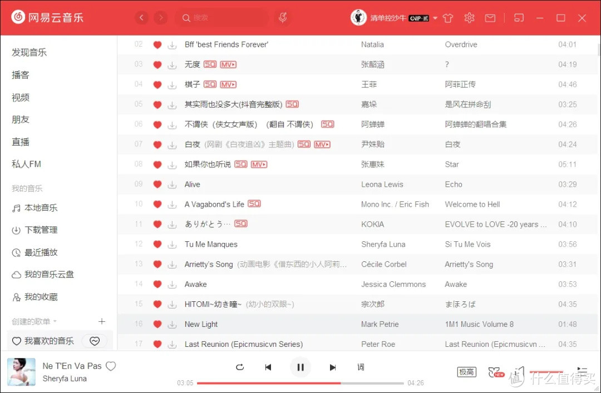Unlike the song Awake
The image size is (601, 393).
157,284
